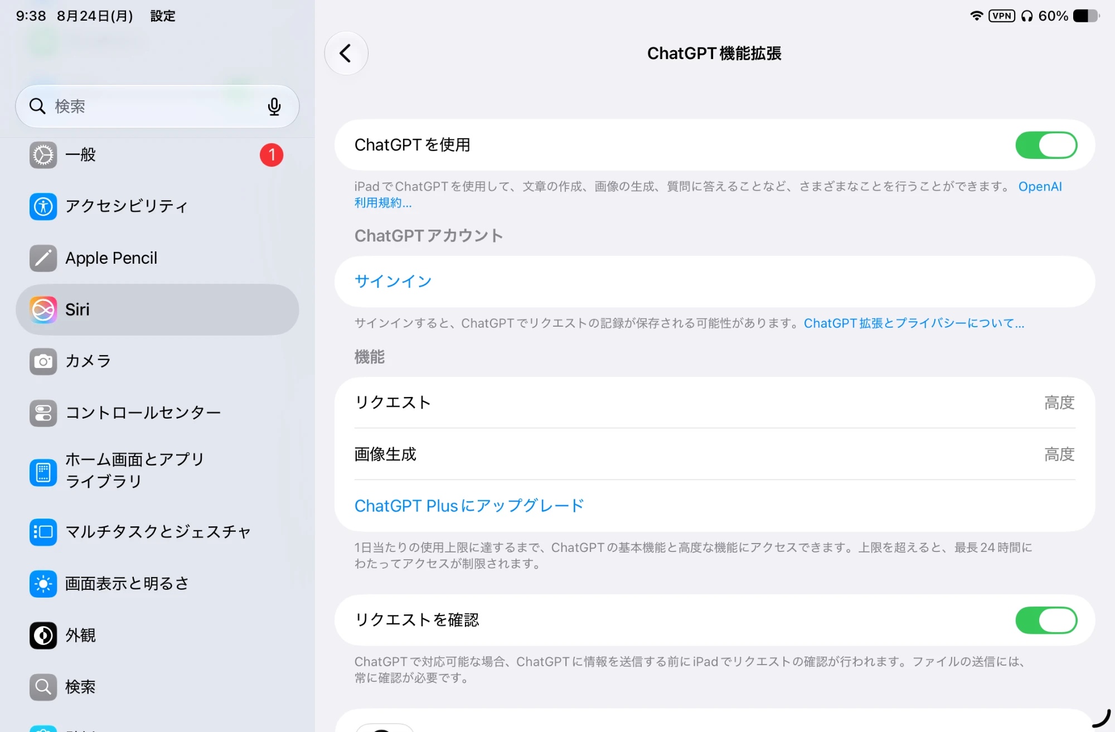Screen dimensions: 1115x732
Task: Tap the ChatGPT機能拡張 page title
Action: tap(714, 54)
